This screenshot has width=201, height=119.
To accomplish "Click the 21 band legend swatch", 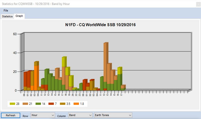I will point(25,104).
